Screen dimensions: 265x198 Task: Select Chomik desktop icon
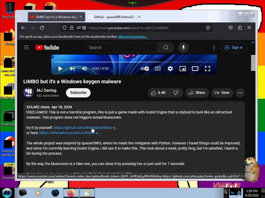pyautogui.click(x=9, y=171)
